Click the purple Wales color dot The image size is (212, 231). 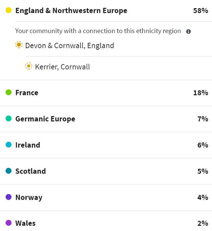point(9,223)
